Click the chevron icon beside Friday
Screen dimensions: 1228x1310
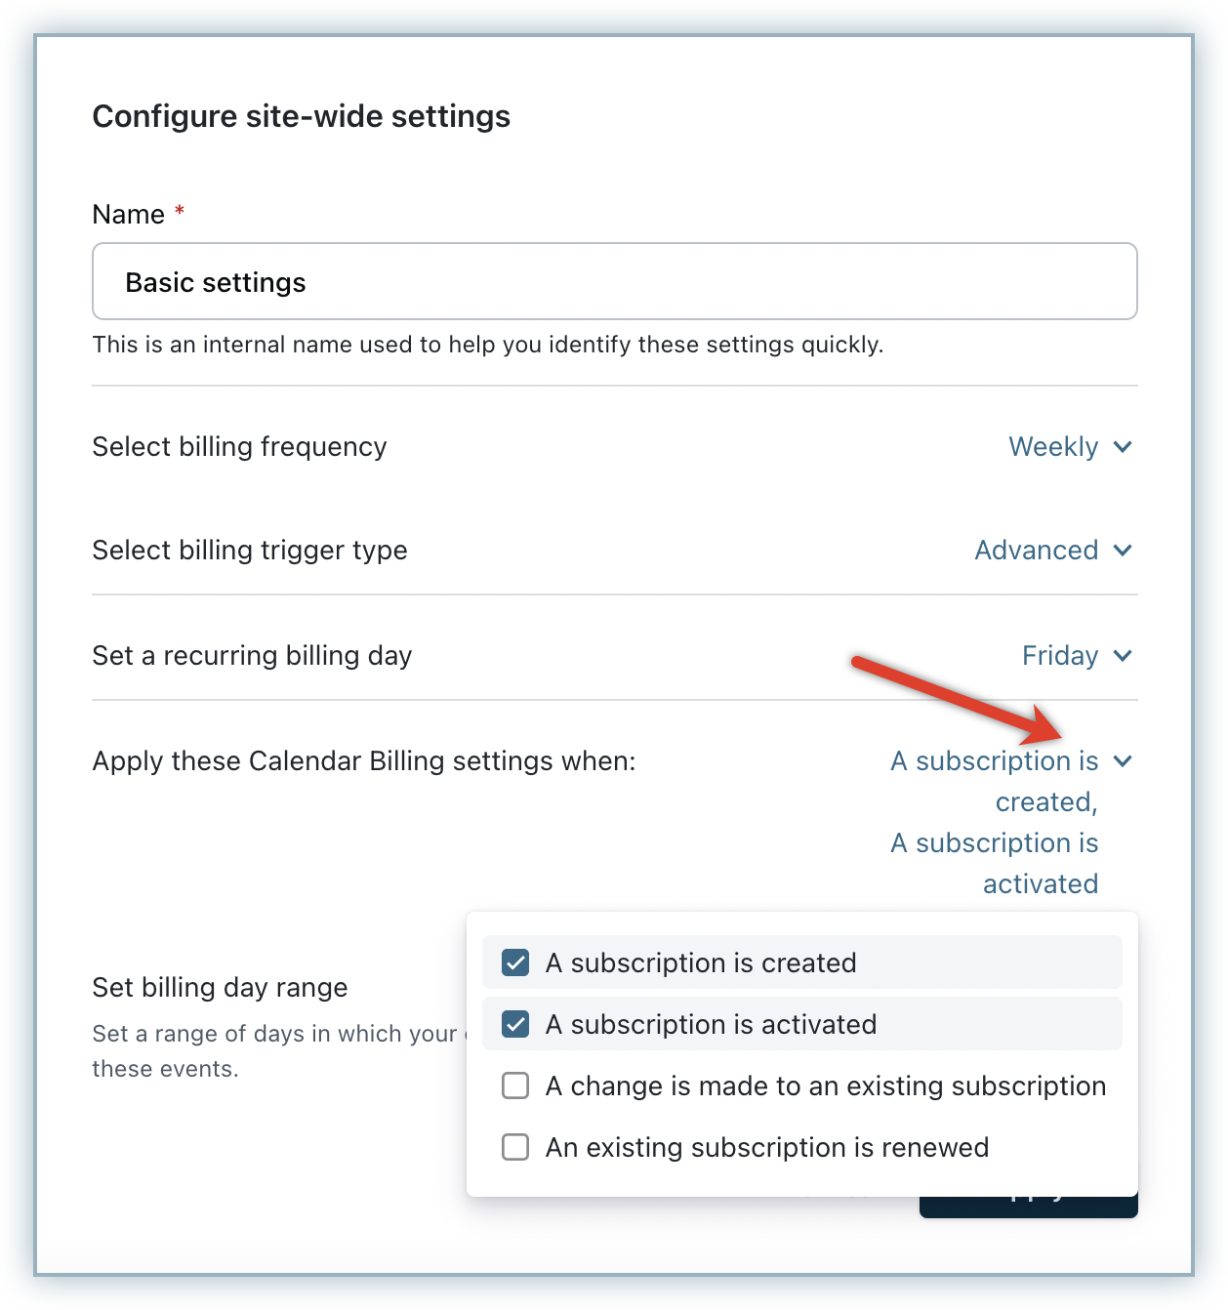tap(1123, 656)
